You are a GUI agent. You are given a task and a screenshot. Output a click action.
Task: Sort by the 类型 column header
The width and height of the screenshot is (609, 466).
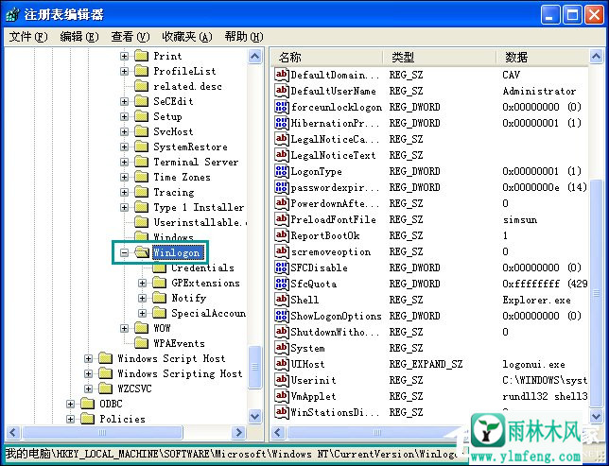[x=440, y=58]
